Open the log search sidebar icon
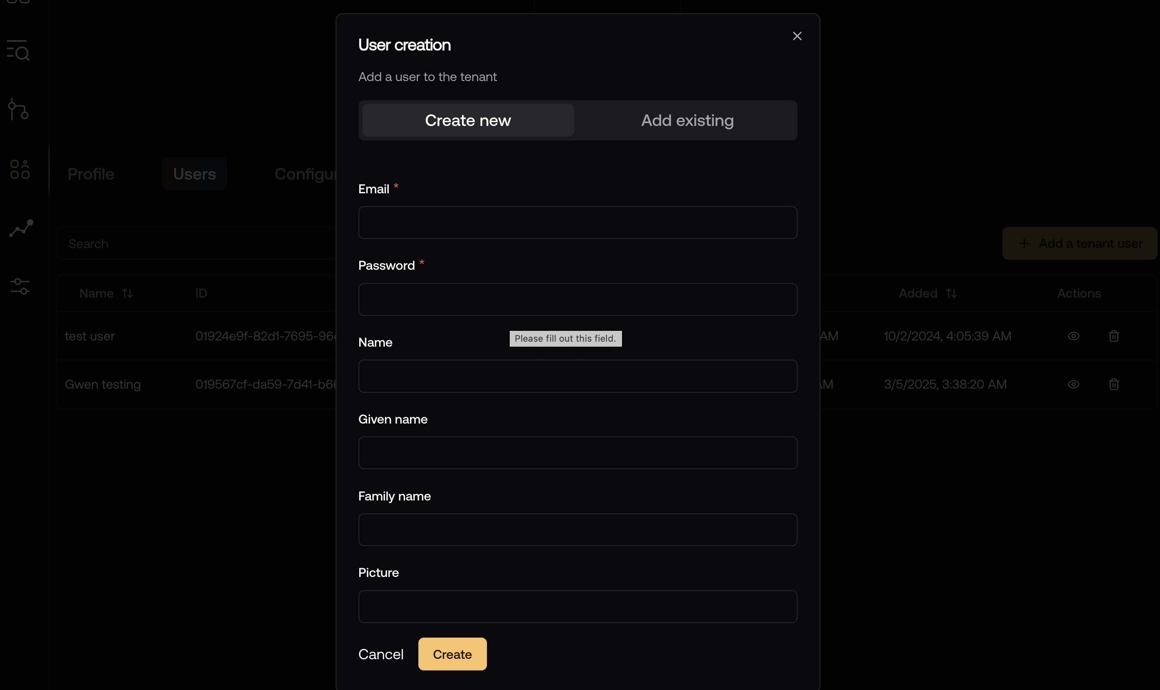Screen dimensions: 1160x690 pos(19,50)
